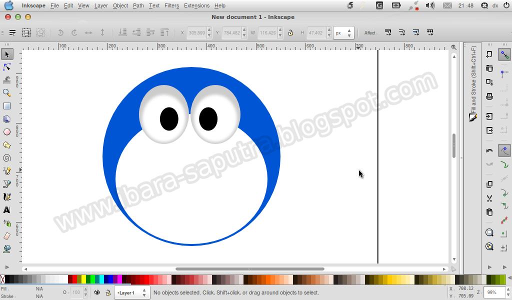512x300 pixels.
Task: Raise selection to top
Action: coord(164,32)
